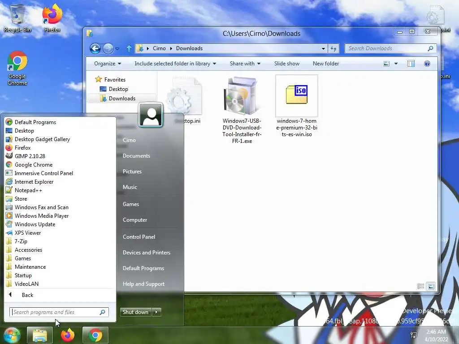Open Include selected folder in library menu
Viewport: 459px width, 344px height.
coord(175,64)
